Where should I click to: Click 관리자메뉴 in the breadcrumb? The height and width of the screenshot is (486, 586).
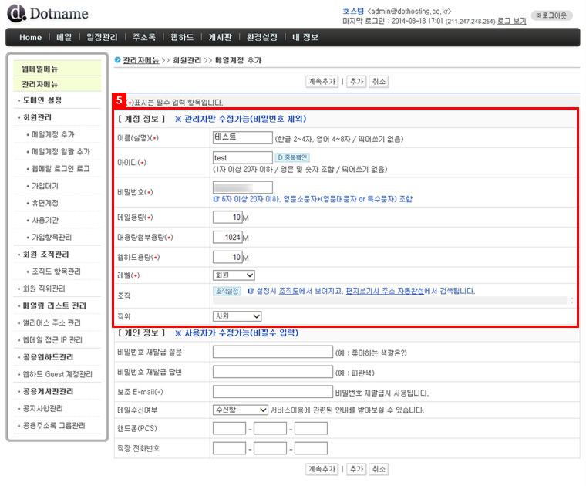pos(141,59)
